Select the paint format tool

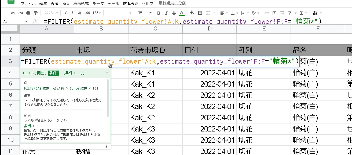pyautogui.click(x=36, y=13)
